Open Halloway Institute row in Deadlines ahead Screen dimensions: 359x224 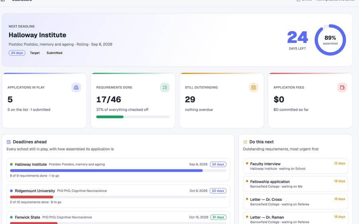[118, 170]
